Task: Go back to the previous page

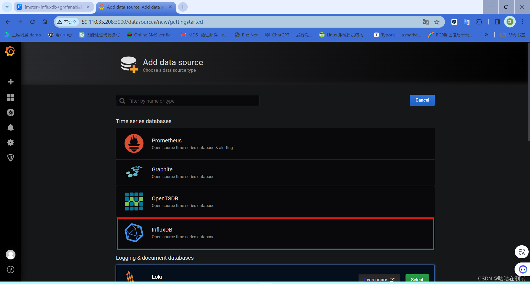Action: coord(8,22)
